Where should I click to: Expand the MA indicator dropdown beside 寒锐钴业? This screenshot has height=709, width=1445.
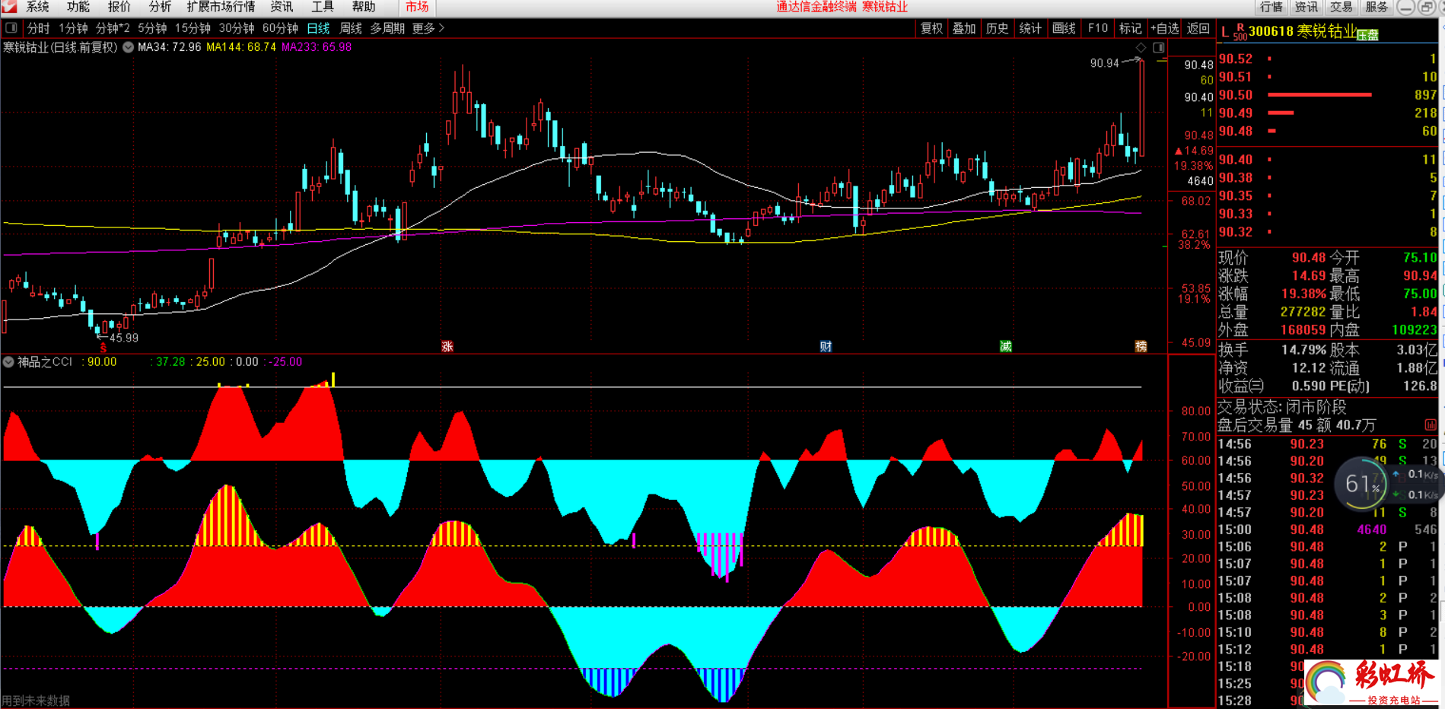(129, 47)
